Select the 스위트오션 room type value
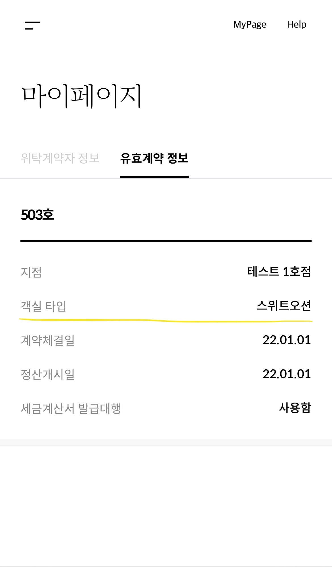The image size is (332, 567). (x=284, y=306)
